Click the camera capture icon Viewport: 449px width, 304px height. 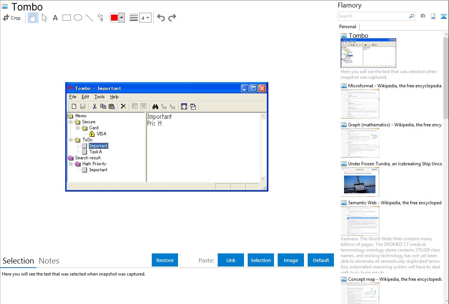[423, 16]
